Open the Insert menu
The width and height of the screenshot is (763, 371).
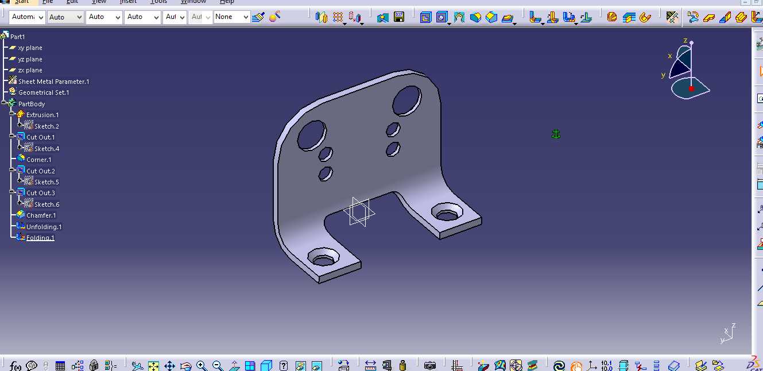(128, 2)
